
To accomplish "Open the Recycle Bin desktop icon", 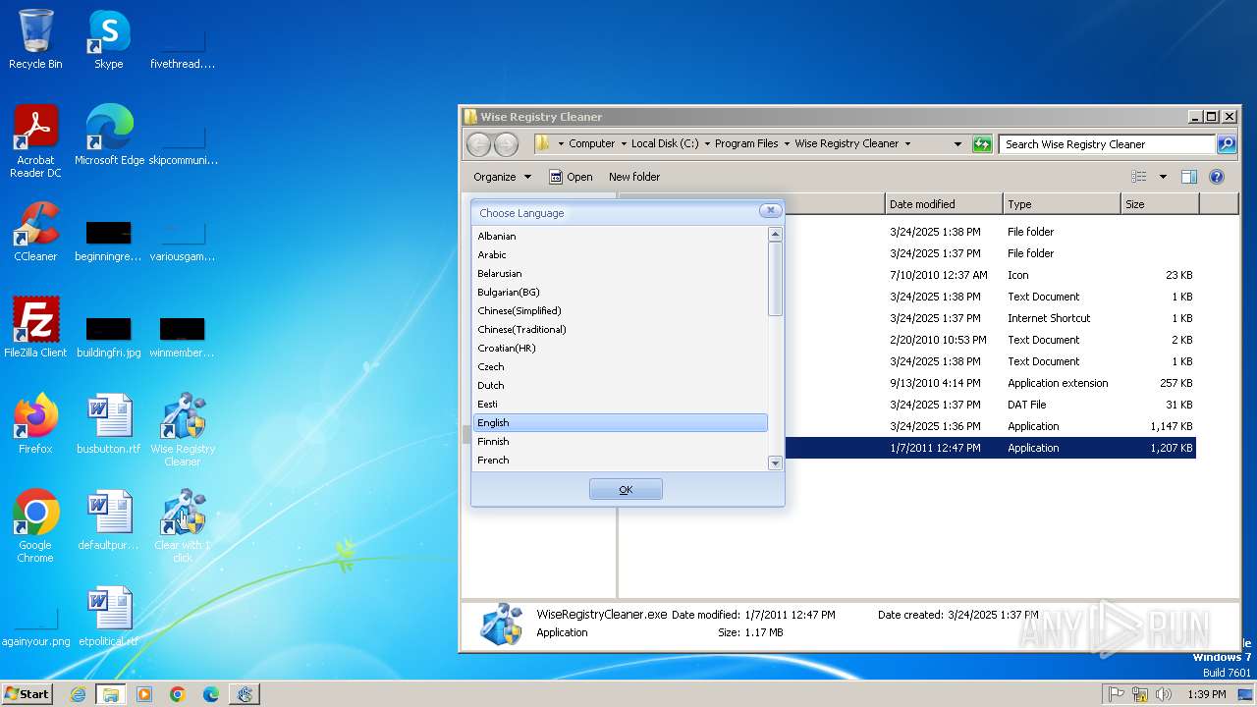I will pos(35,39).
